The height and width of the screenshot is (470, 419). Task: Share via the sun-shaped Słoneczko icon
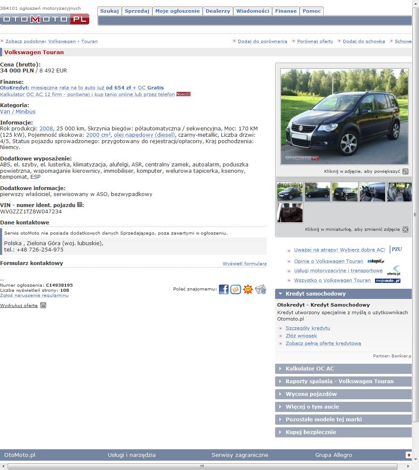tap(248, 289)
